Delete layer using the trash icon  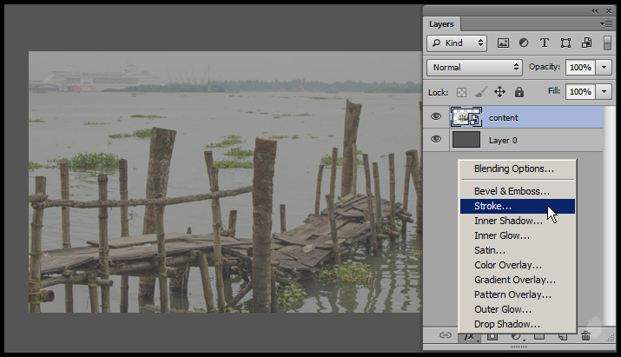[x=585, y=335]
